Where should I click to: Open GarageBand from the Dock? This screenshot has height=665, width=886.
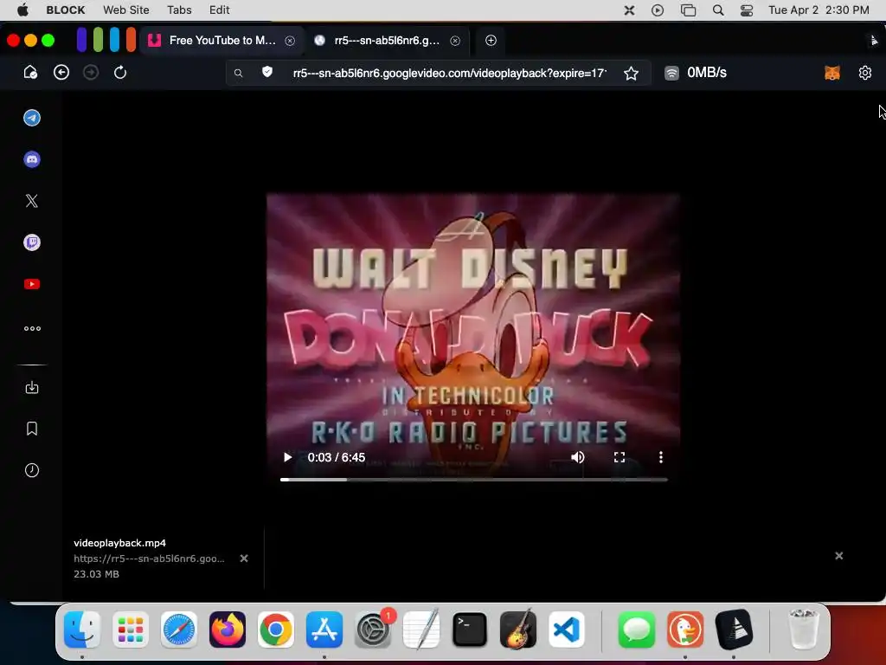[x=518, y=629]
